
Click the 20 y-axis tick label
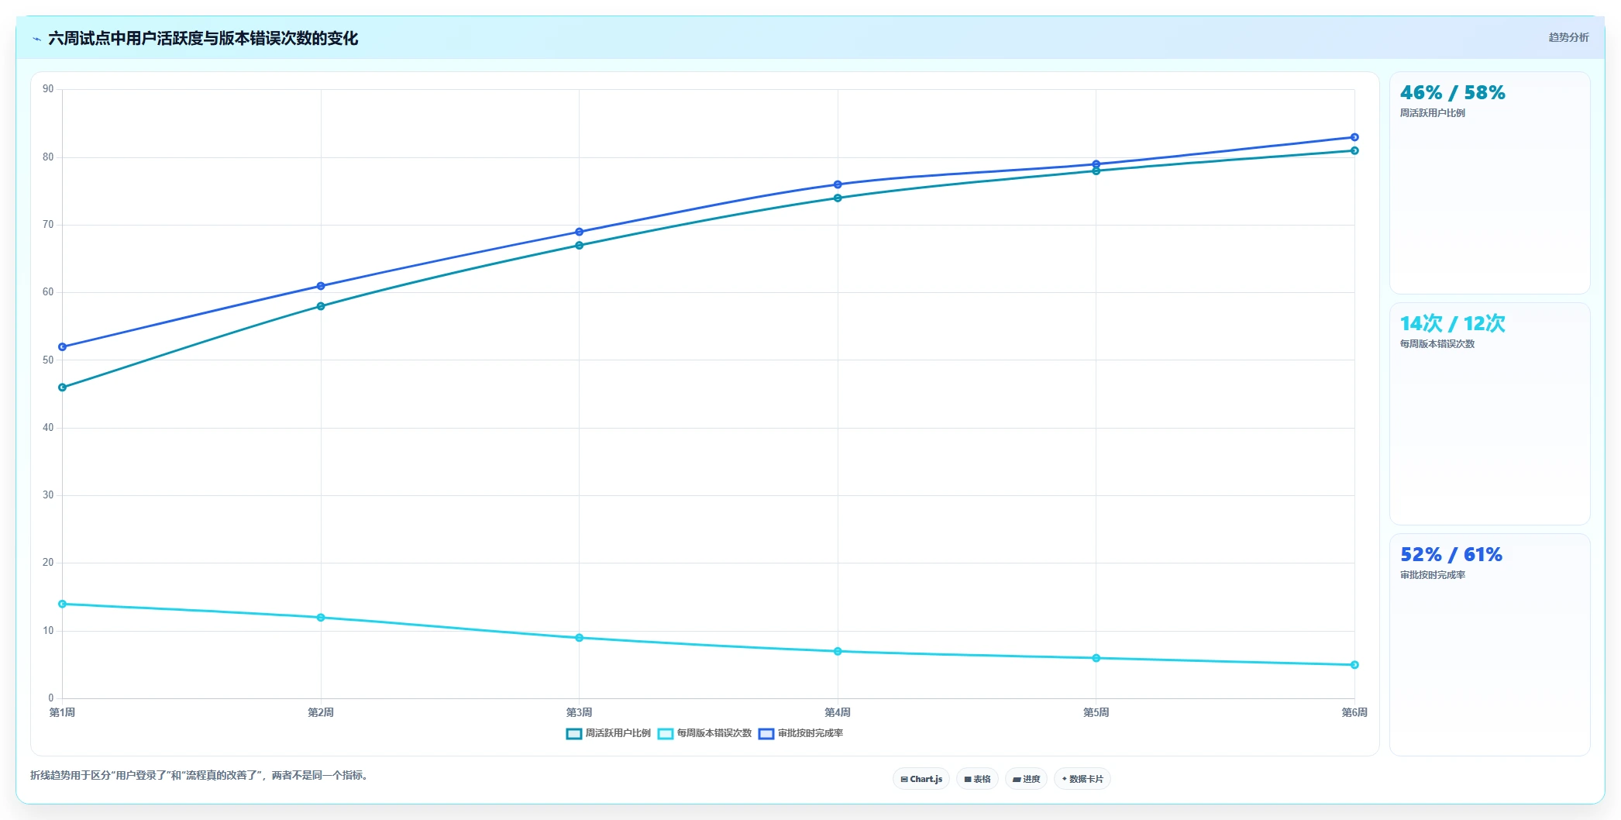[48, 563]
